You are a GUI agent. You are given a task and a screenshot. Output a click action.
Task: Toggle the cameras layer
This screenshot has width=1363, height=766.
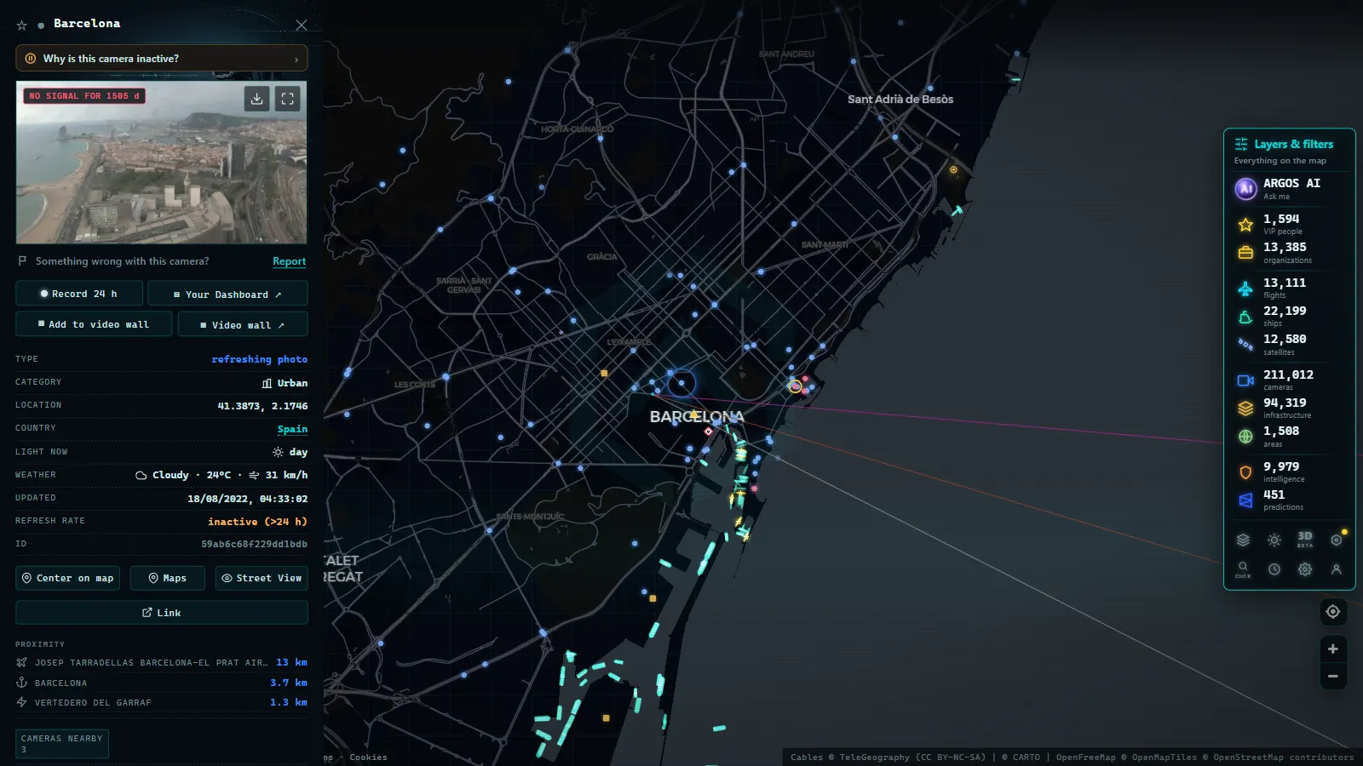1290,380
